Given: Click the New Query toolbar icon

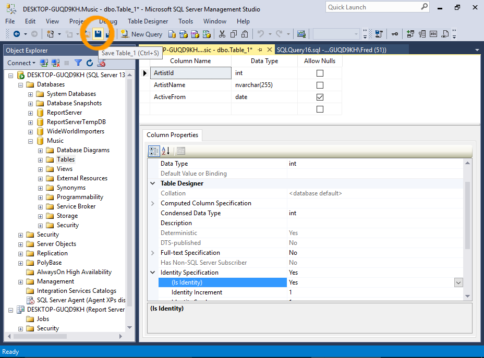Looking at the screenshot, I should point(125,33).
